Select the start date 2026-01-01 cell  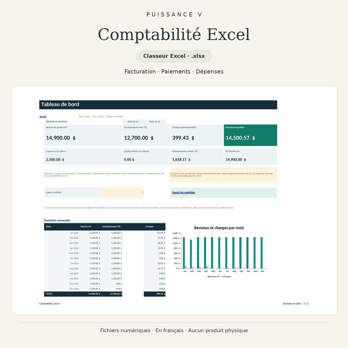coord(133,122)
